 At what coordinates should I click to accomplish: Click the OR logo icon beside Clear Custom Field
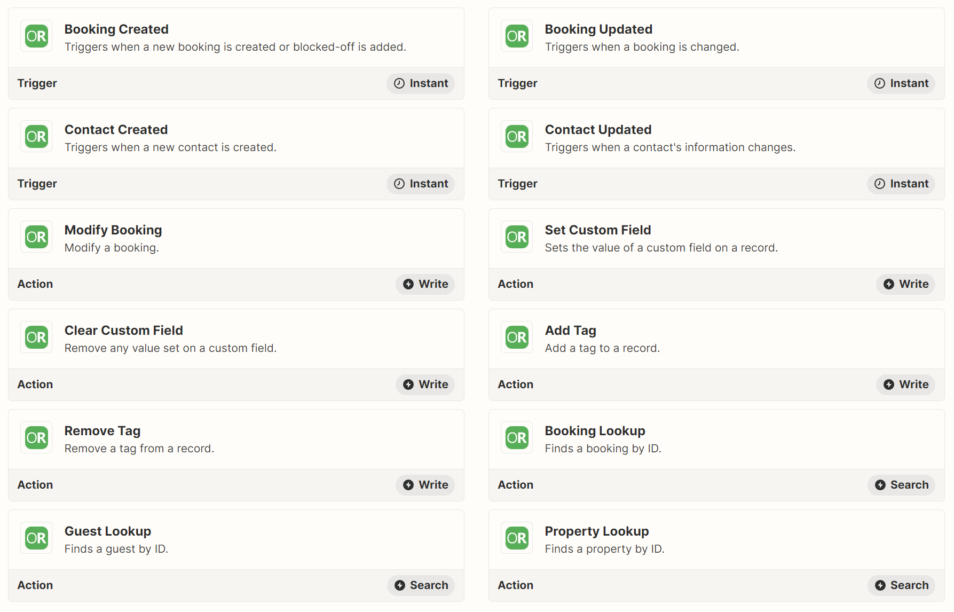[36, 338]
